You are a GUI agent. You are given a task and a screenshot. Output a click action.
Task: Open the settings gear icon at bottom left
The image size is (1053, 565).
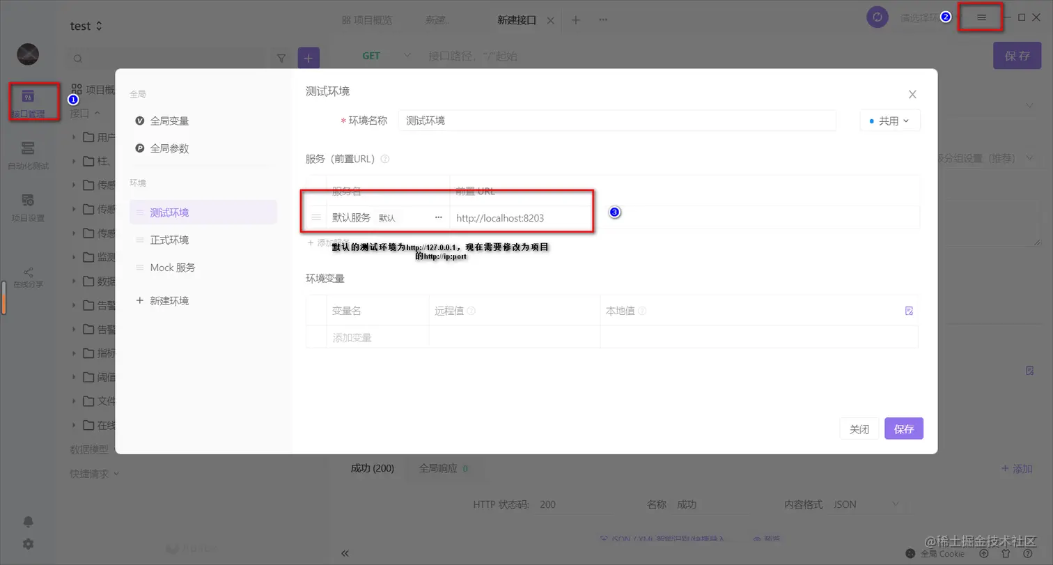coord(28,544)
